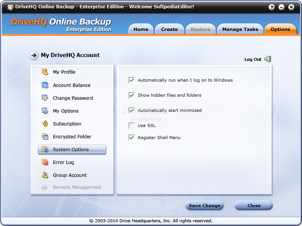Go to the Manage Tasks tab

pyautogui.click(x=240, y=29)
